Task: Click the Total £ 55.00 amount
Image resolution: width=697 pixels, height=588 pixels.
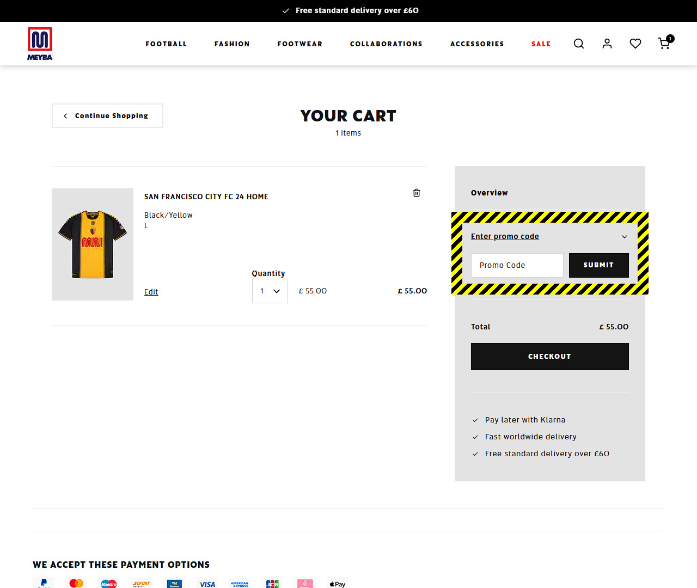Action: pyautogui.click(x=614, y=327)
